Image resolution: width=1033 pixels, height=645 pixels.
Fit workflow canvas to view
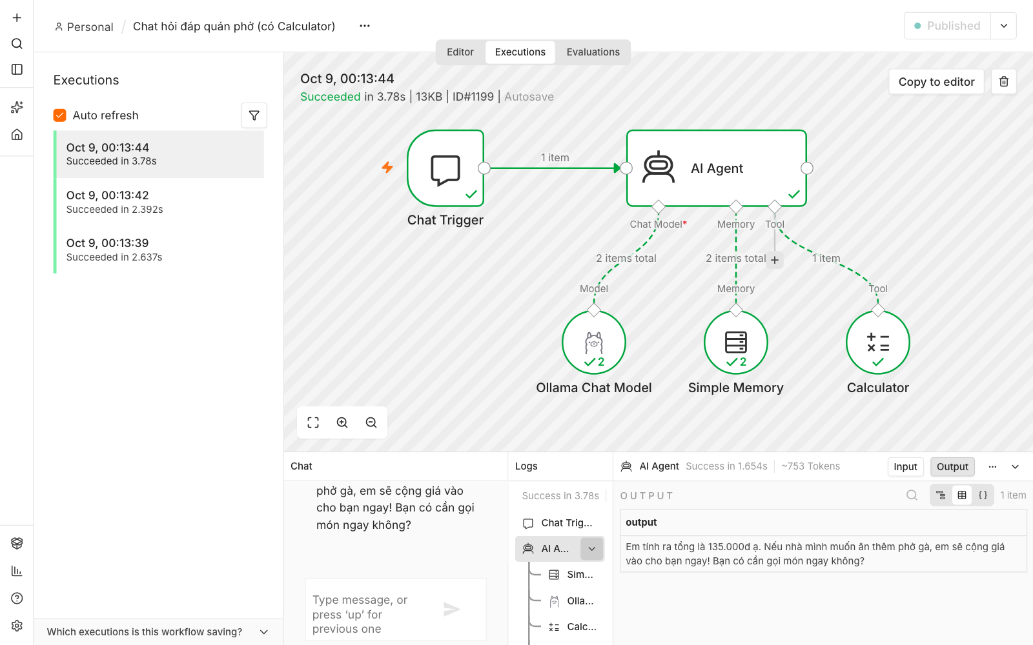313,422
